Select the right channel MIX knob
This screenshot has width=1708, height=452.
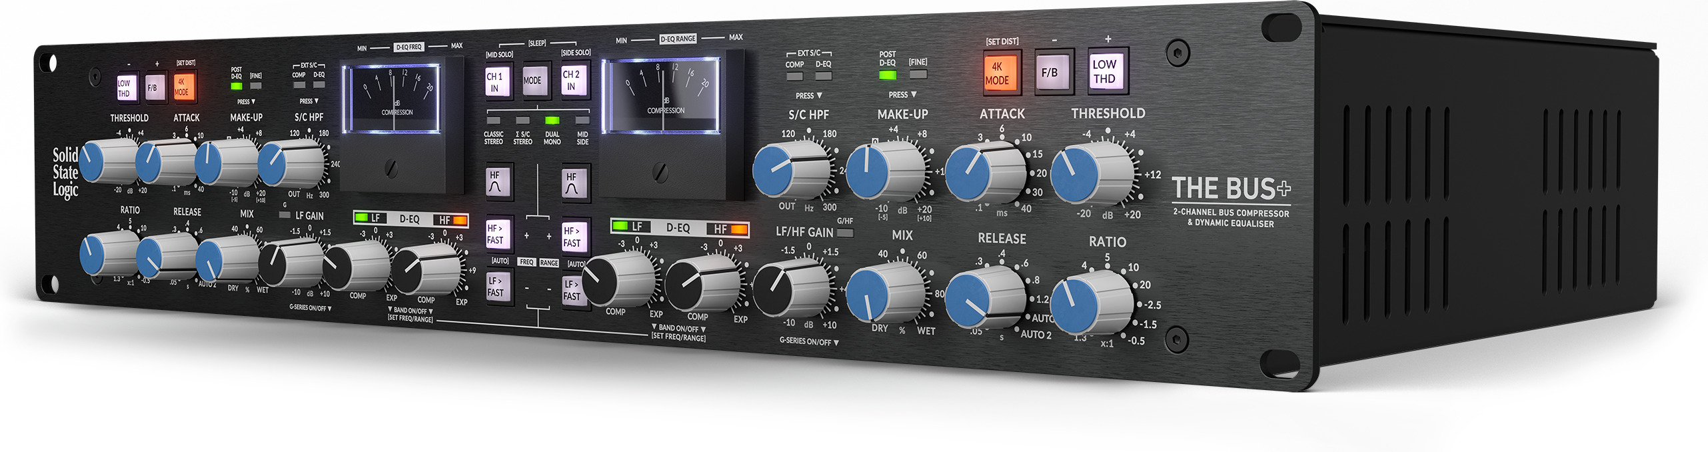click(x=886, y=293)
